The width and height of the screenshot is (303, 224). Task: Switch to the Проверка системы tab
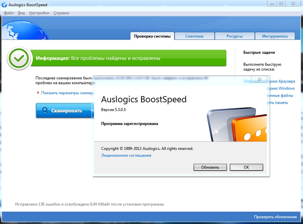tap(152, 36)
